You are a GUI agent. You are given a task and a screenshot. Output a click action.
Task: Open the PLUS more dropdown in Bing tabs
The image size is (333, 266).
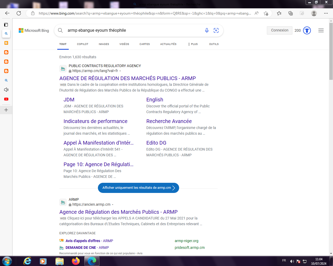coord(193,44)
